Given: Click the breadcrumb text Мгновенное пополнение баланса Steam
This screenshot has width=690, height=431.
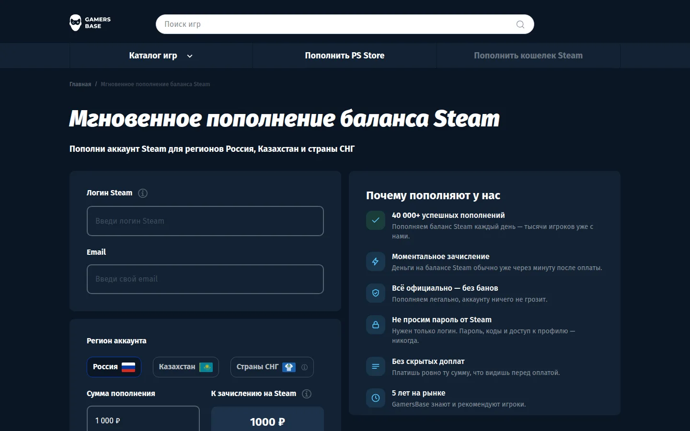Looking at the screenshot, I should click(x=155, y=84).
